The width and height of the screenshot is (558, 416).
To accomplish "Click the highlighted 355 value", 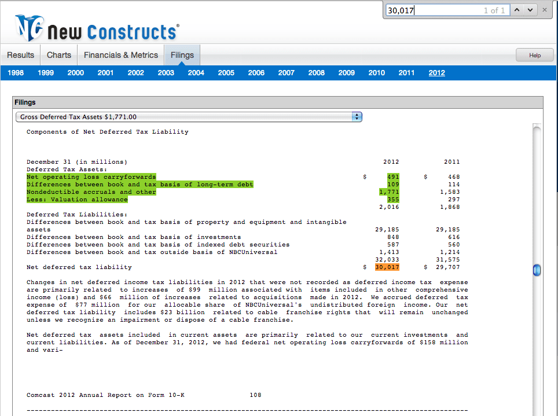I will [x=393, y=199].
